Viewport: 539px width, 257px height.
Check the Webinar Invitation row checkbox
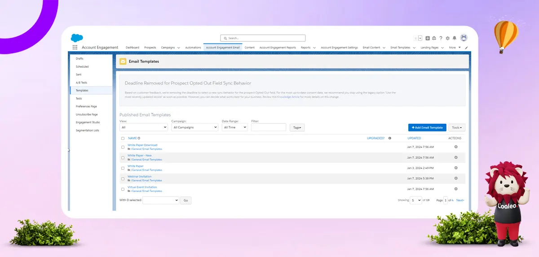pyautogui.click(x=123, y=179)
